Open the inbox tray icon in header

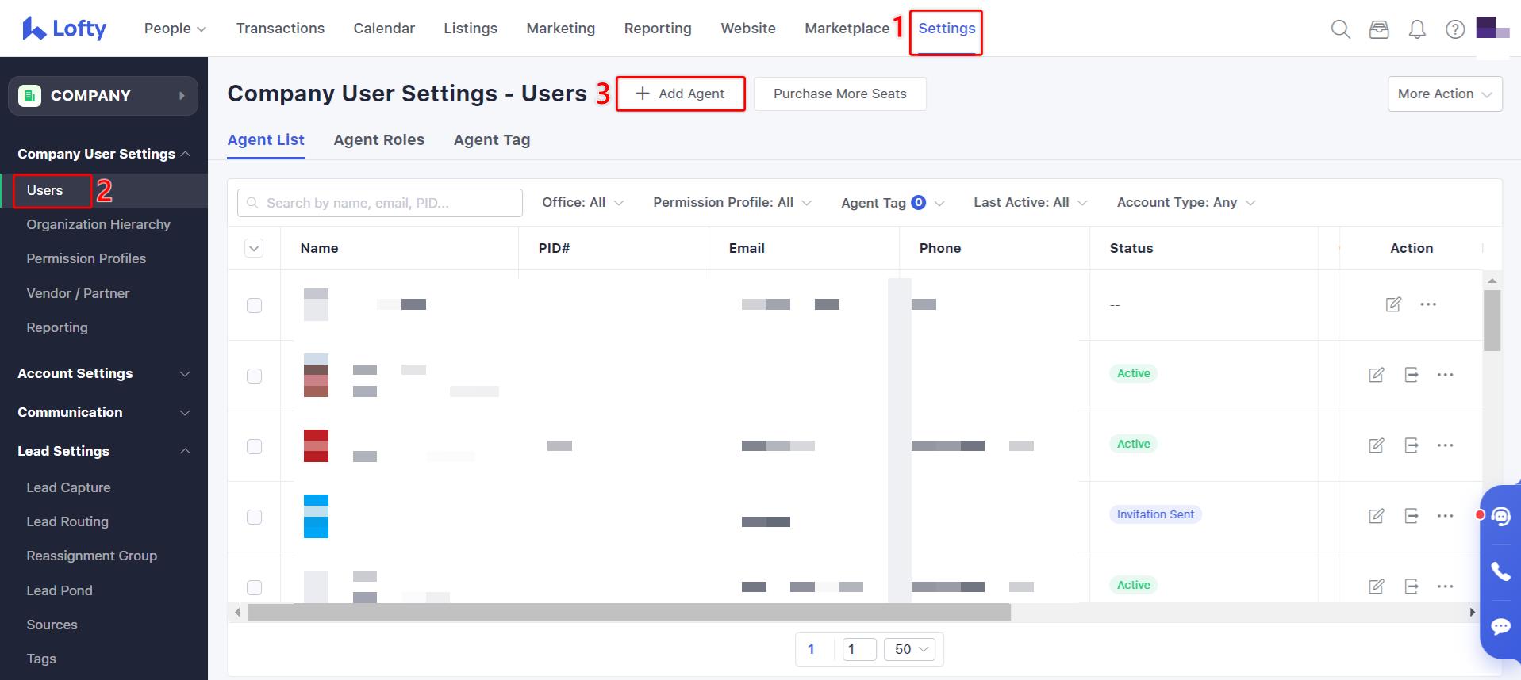[1379, 29]
